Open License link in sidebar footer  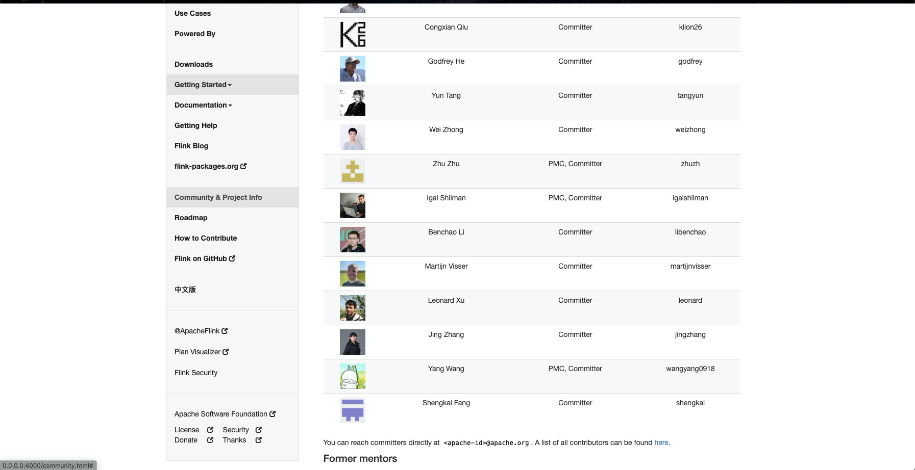(x=187, y=430)
